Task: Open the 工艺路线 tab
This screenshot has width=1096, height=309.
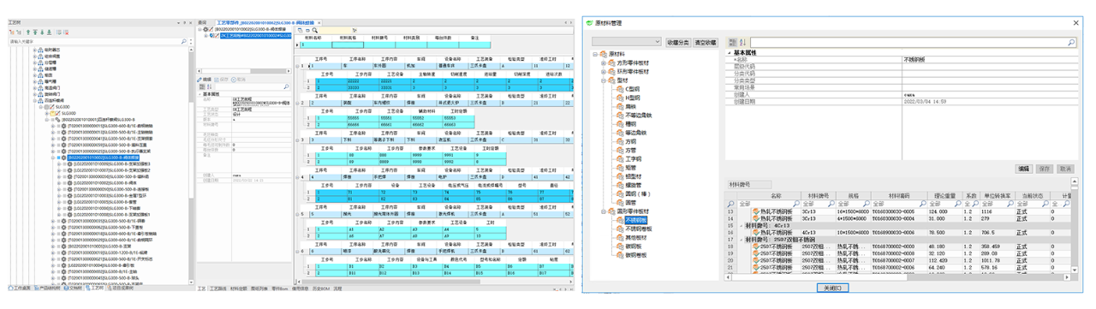Action: coord(218,289)
